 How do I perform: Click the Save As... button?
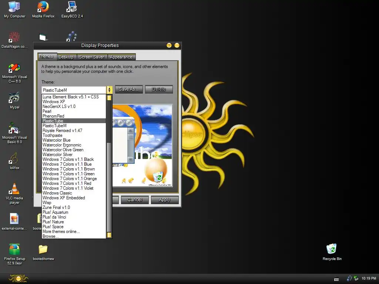click(x=128, y=89)
